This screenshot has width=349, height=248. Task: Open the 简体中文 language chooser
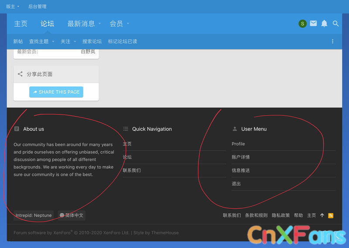(72, 215)
